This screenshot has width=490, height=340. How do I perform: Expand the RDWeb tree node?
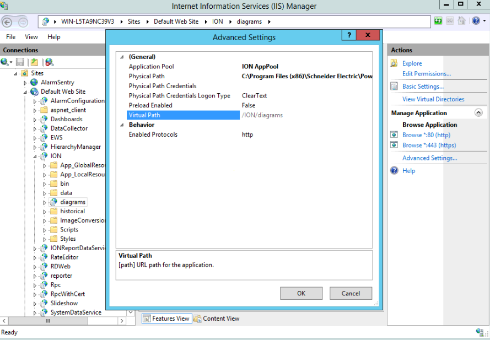(35, 267)
